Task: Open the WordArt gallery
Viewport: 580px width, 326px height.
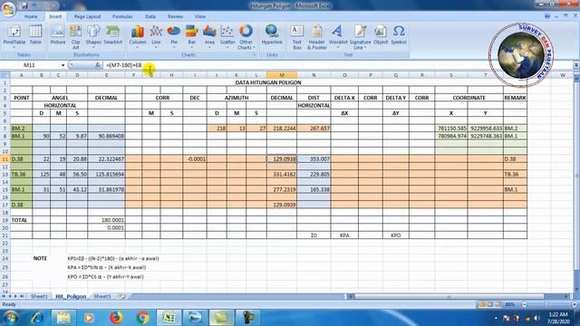Action: (x=338, y=37)
